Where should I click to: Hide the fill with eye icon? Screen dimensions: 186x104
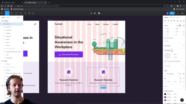pyautogui.click(x=180, y=81)
